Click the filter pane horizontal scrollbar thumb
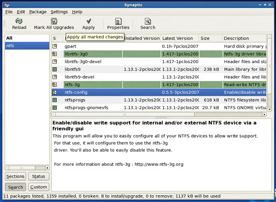 tap(22, 168)
